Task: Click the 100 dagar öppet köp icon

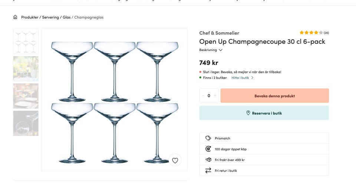Action: (208, 149)
